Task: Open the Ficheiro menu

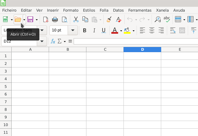Action: tap(9, 10)
